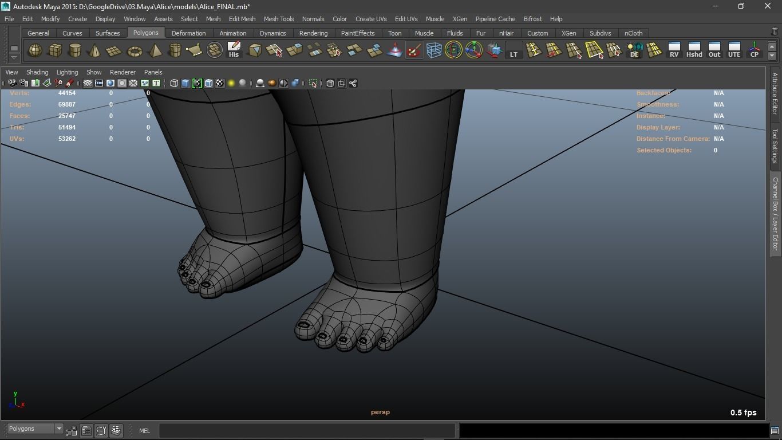Click the shelf scroll down arrow
782x440 pixels.
pyautogui.click(x=772, y=56)
